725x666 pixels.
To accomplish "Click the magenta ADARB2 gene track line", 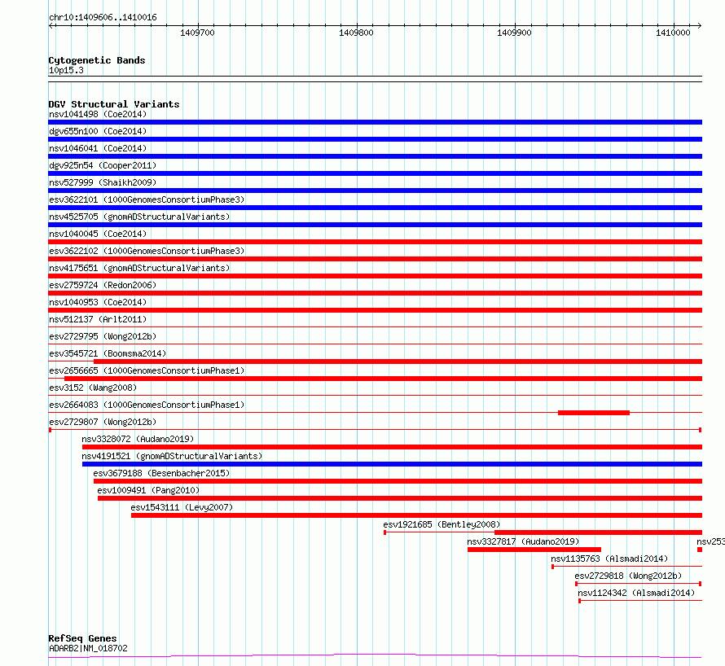I will coord(375,656).
